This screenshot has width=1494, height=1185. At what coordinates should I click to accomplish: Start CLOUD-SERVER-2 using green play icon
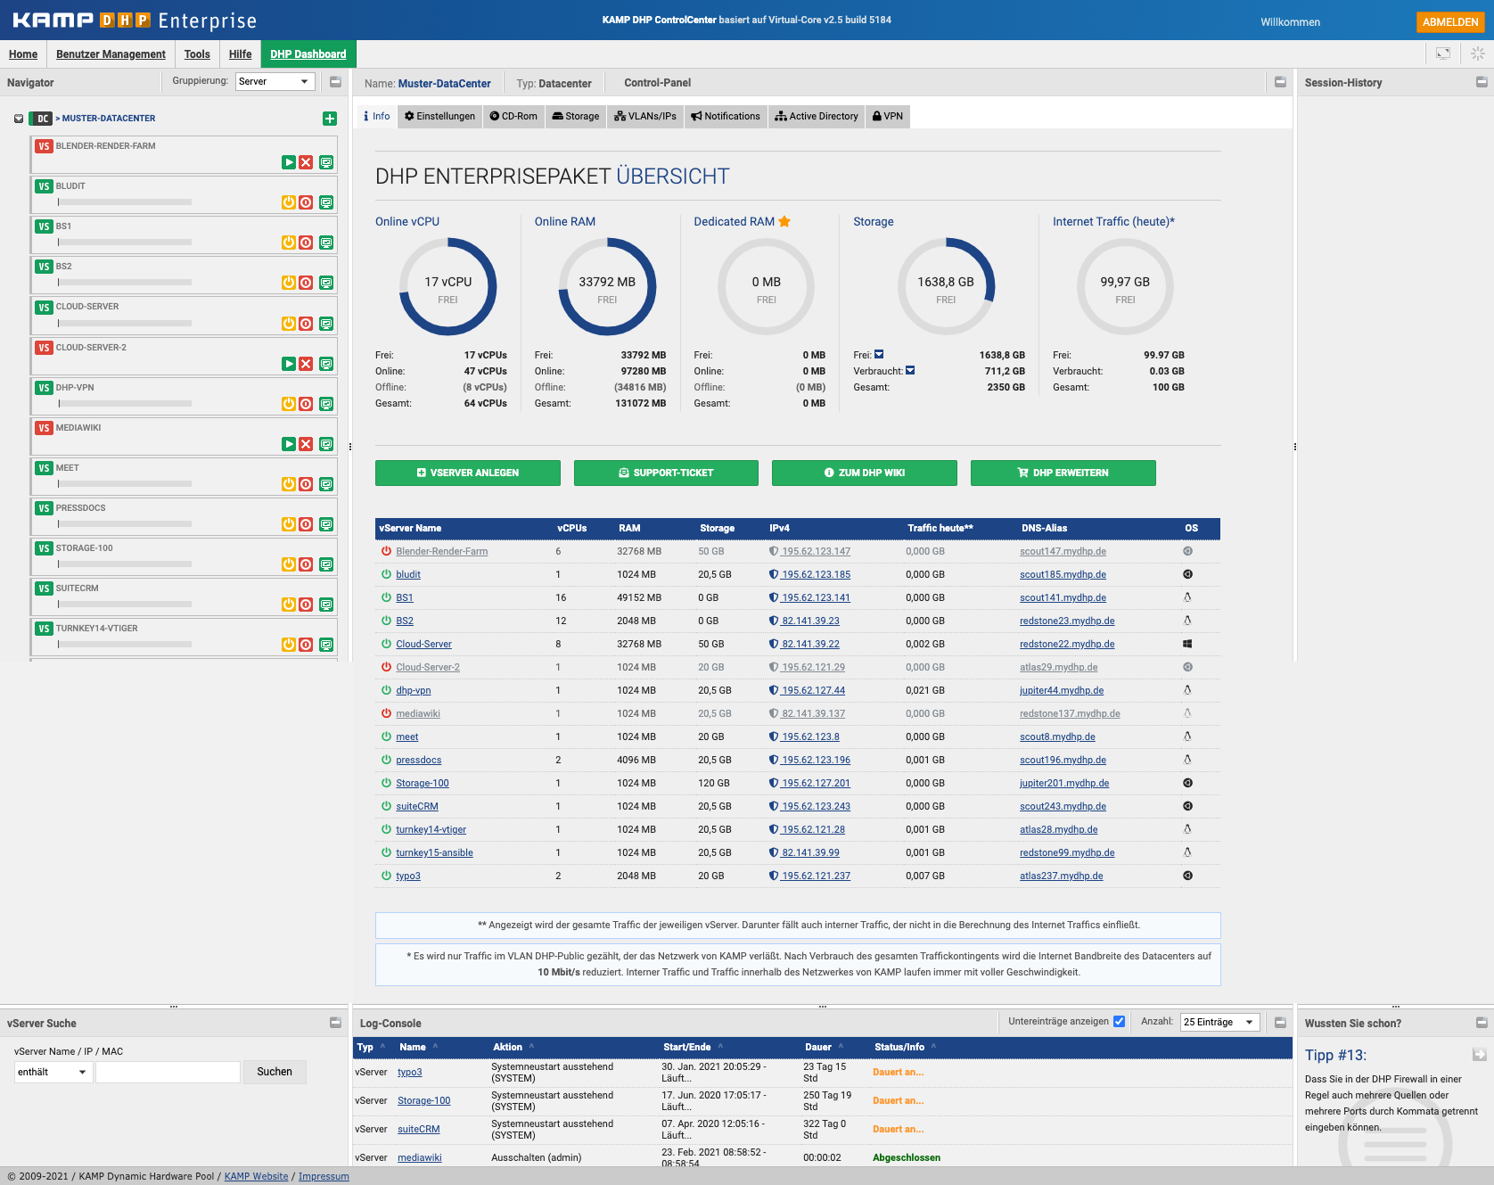coord(289,364)
